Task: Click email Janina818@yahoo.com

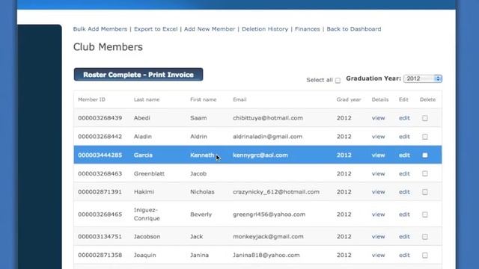Action: 266,256
